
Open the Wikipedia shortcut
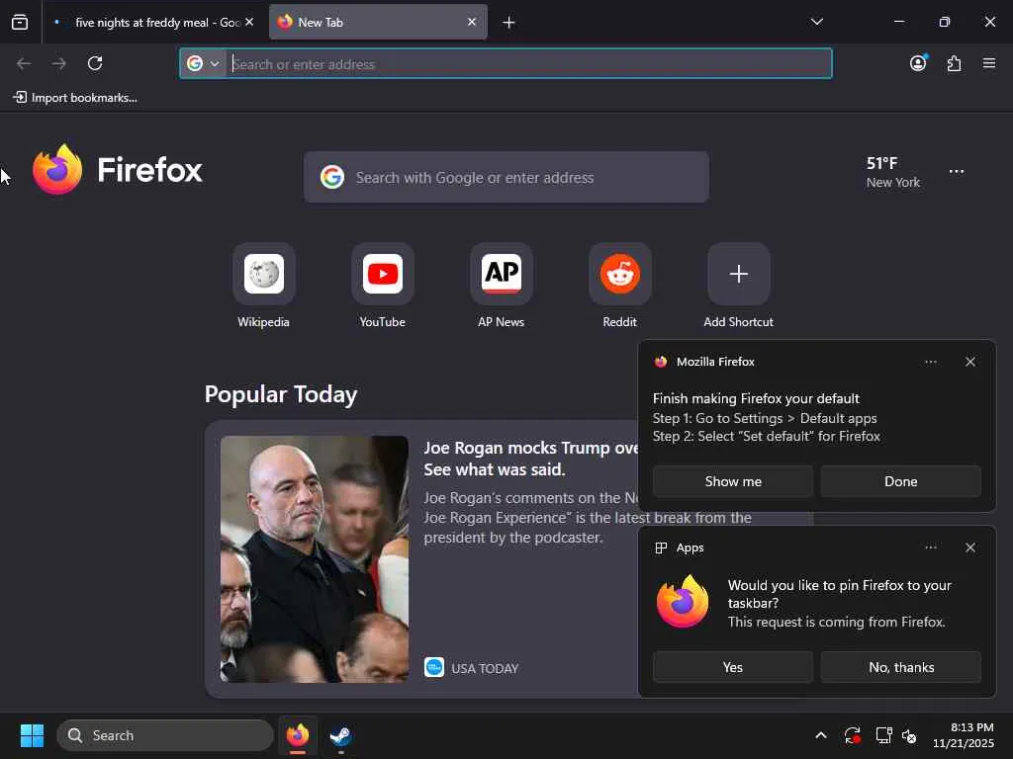click(263, 286)
